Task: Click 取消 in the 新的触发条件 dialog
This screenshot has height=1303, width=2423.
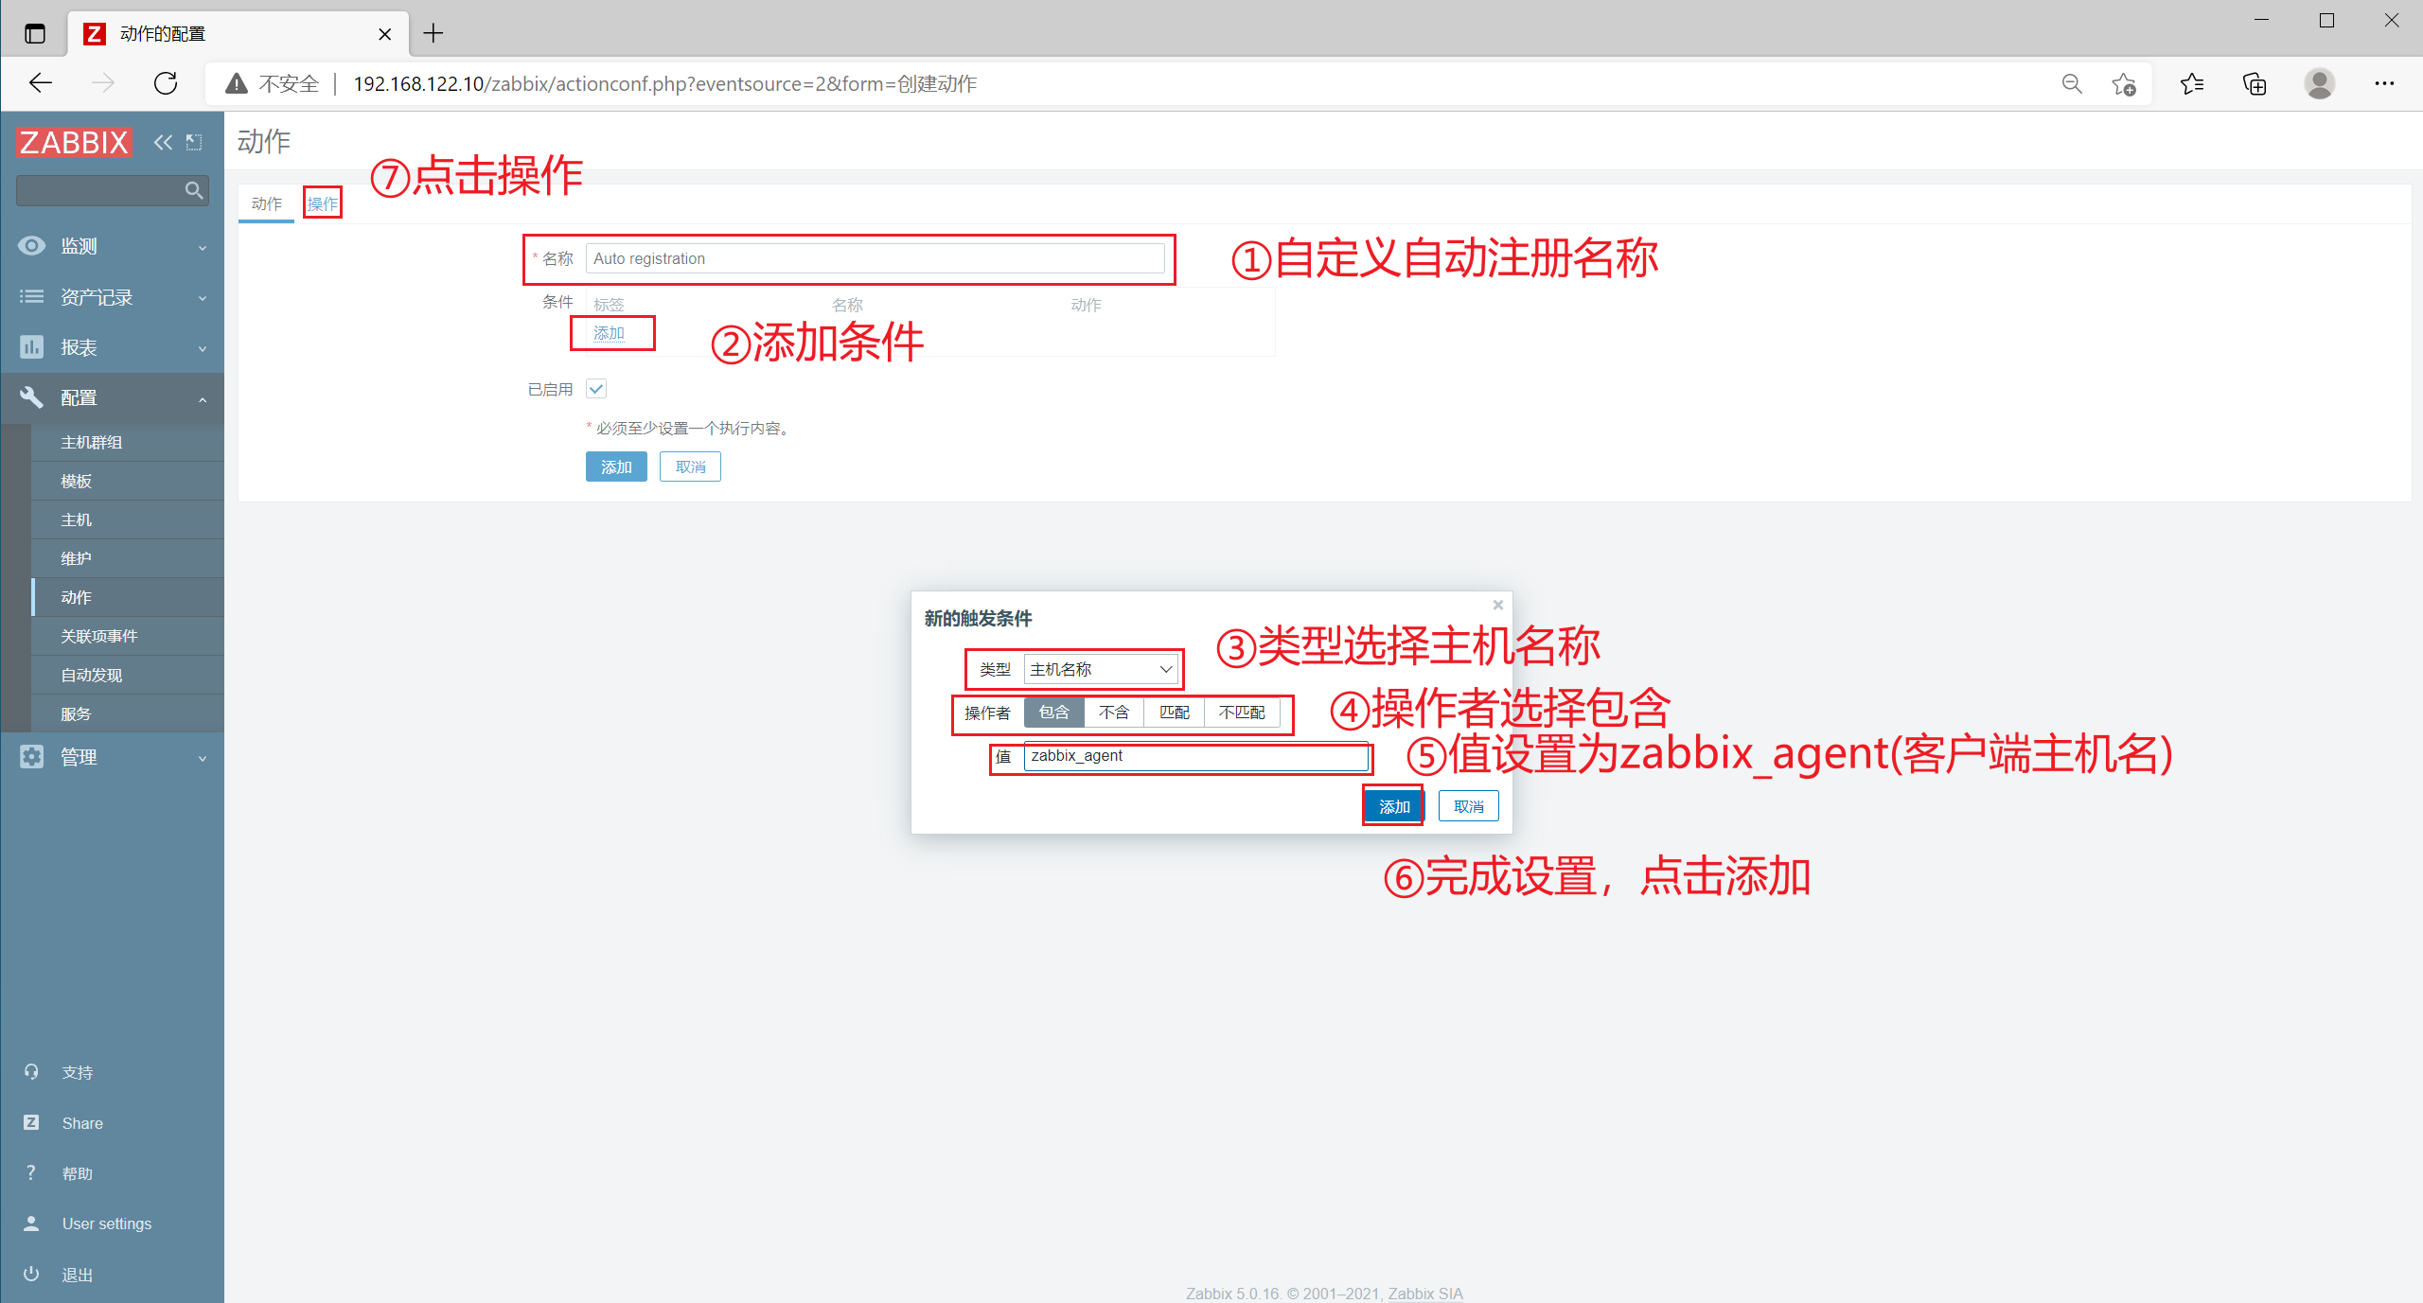Action: (1469, 806)
